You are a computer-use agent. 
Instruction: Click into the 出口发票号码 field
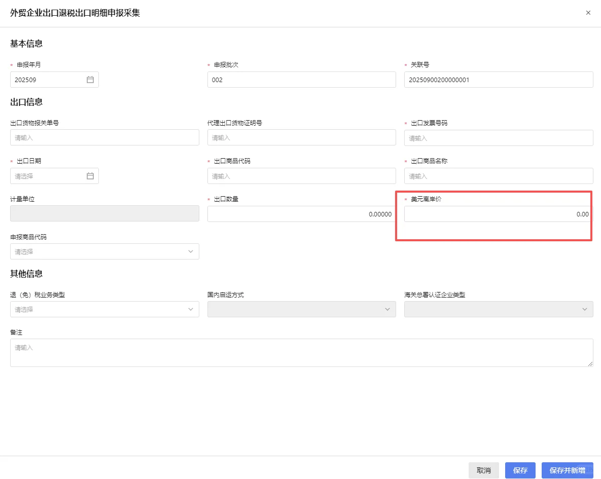(x=498, y=137)
